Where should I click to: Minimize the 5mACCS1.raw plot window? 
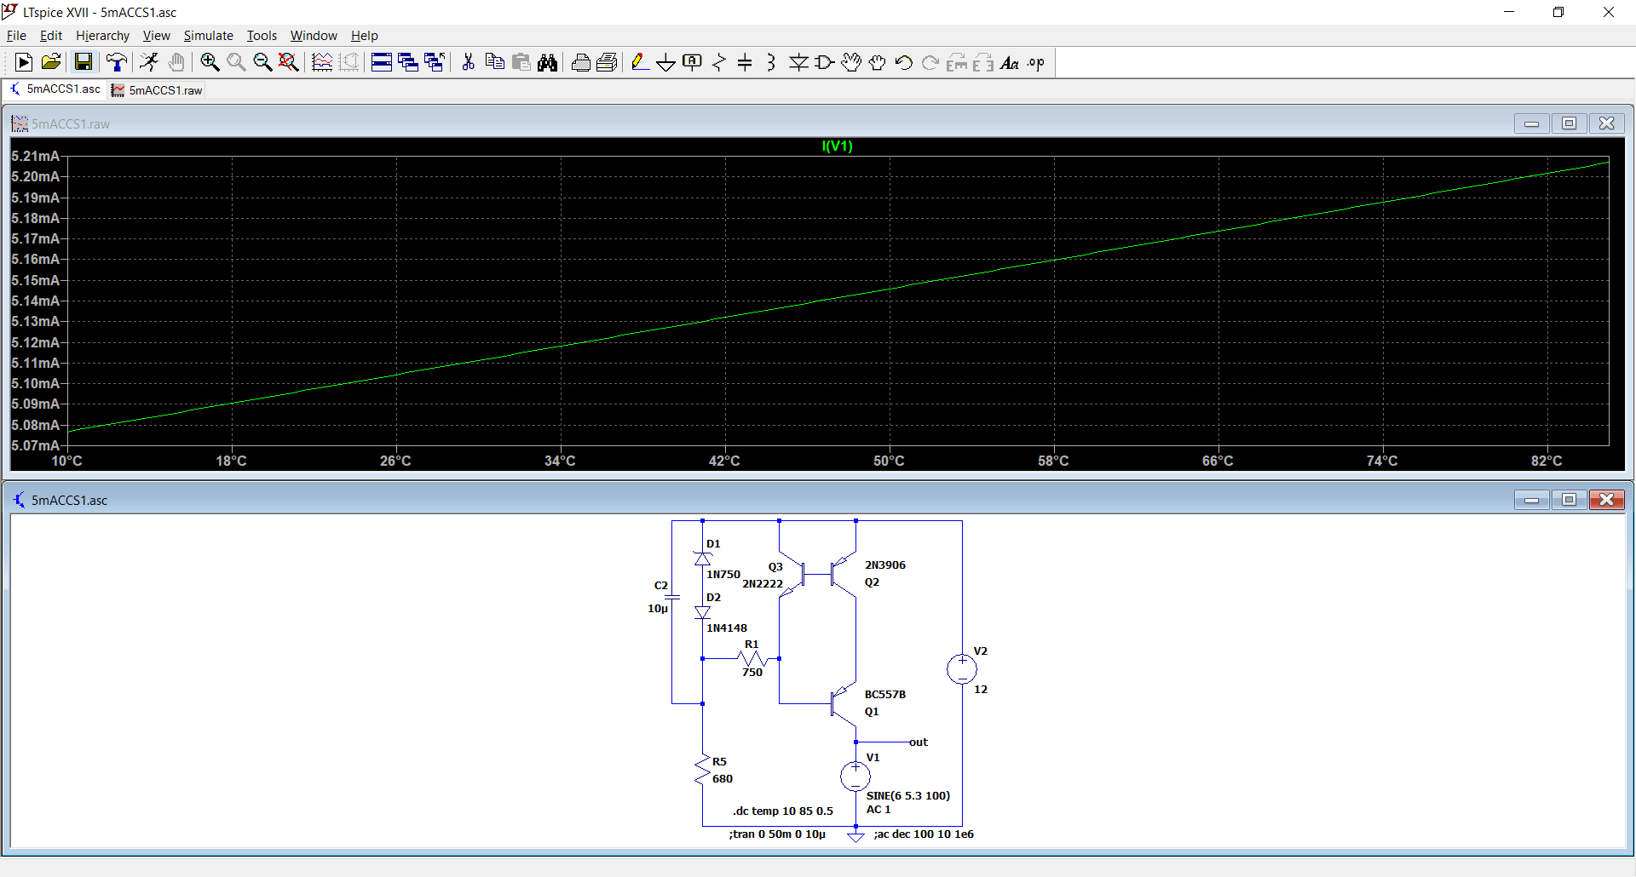tap(1531, 123)
